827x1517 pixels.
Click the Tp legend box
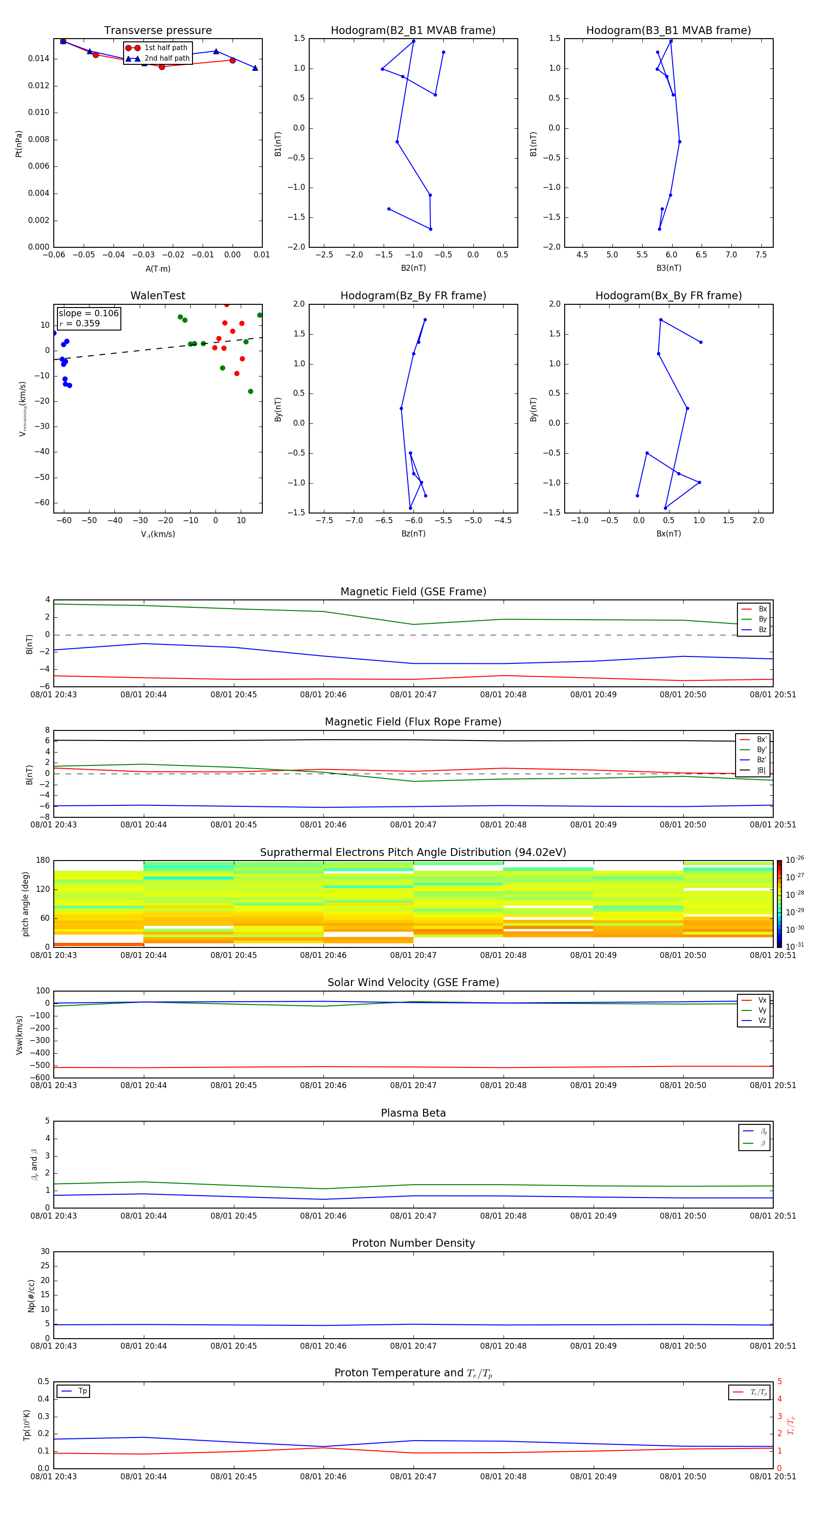[74, 1392]
